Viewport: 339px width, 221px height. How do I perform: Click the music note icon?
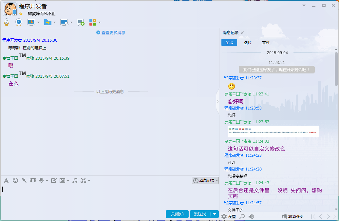pyautogui.click(x=75, y=180)
